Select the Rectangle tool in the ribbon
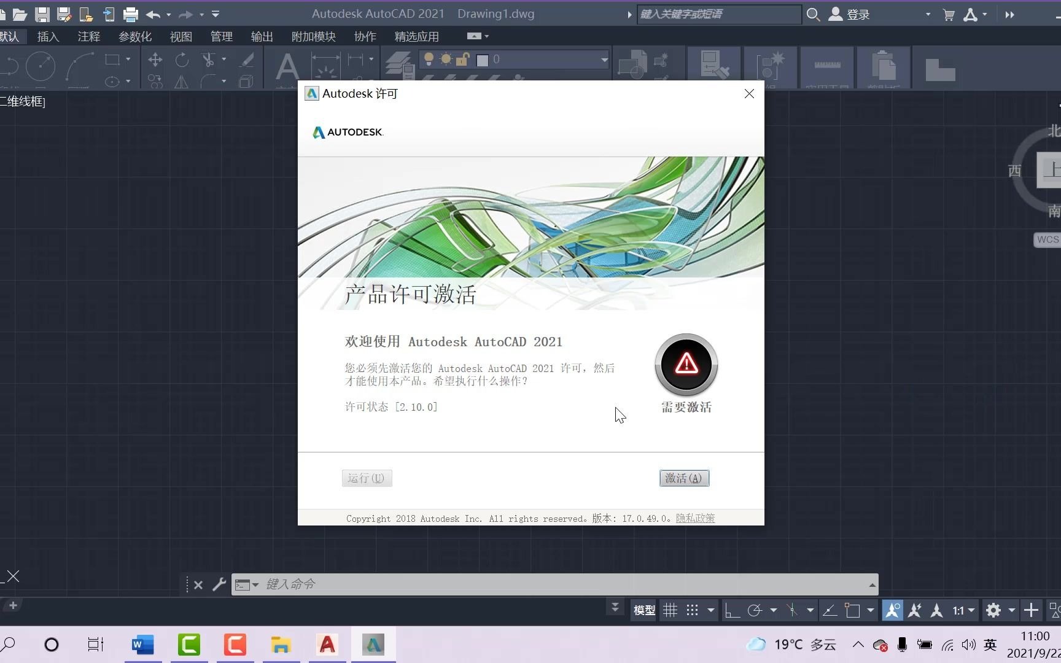Image resolution: width=1061 pixels, height=663 pixels. (x=112, y=60)
